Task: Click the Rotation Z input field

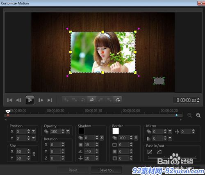Action: 55,158
